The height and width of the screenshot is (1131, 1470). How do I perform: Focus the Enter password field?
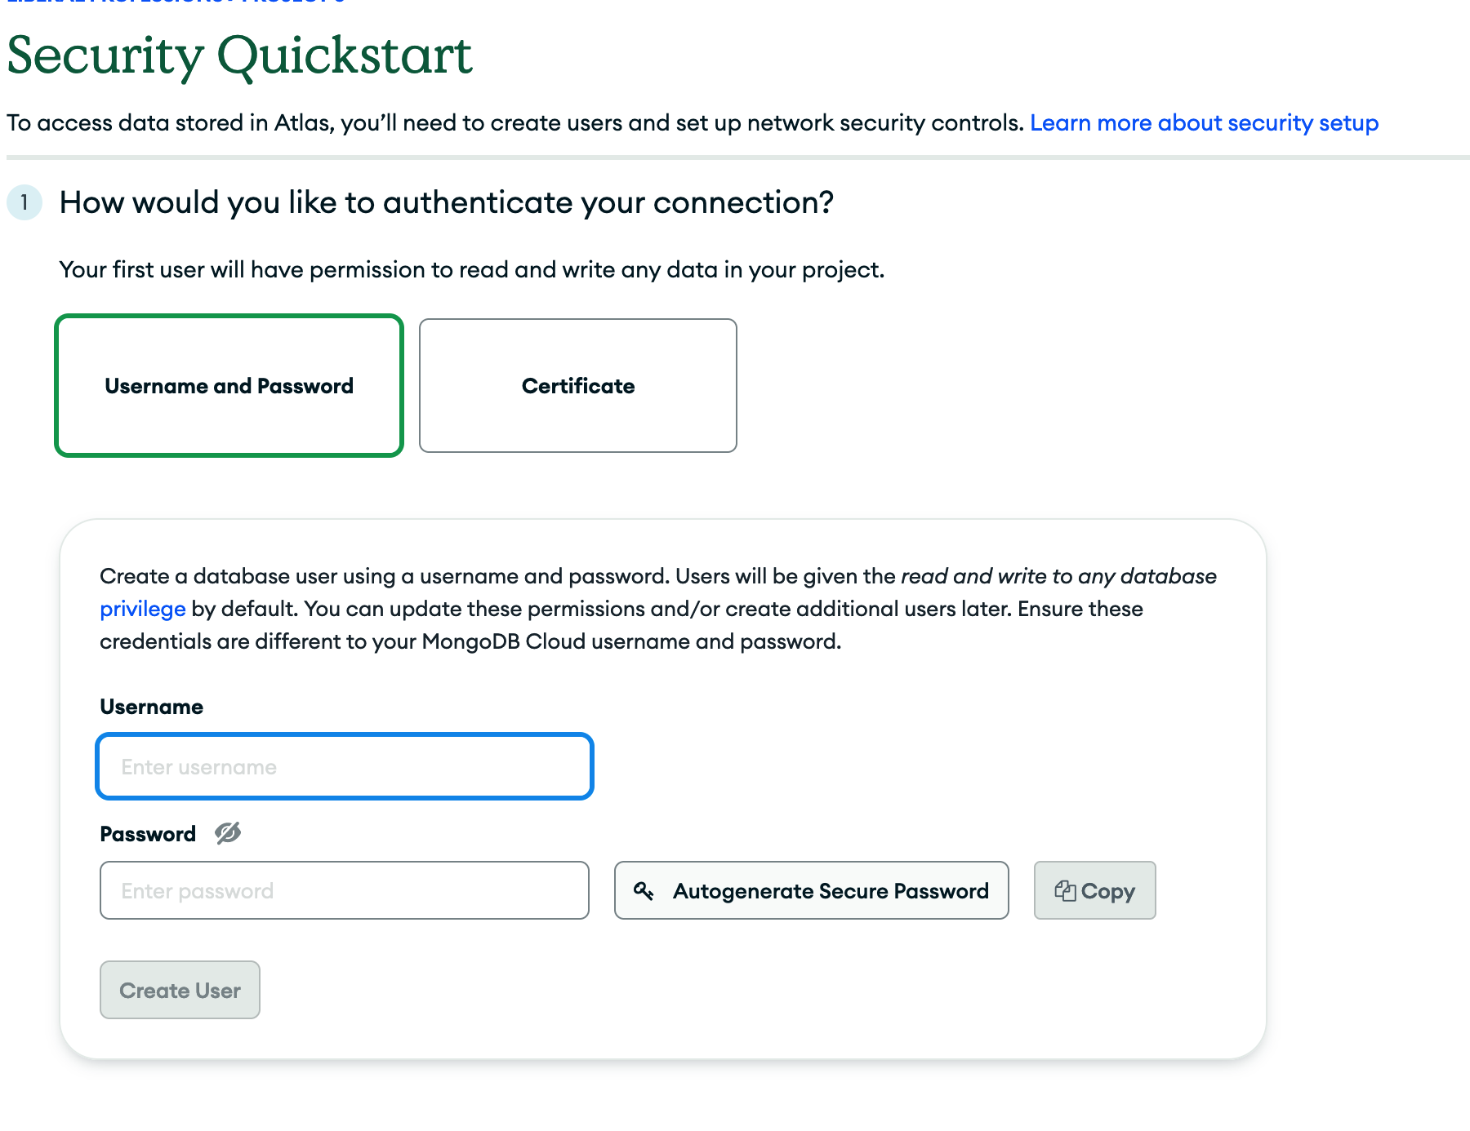(345, 890)
